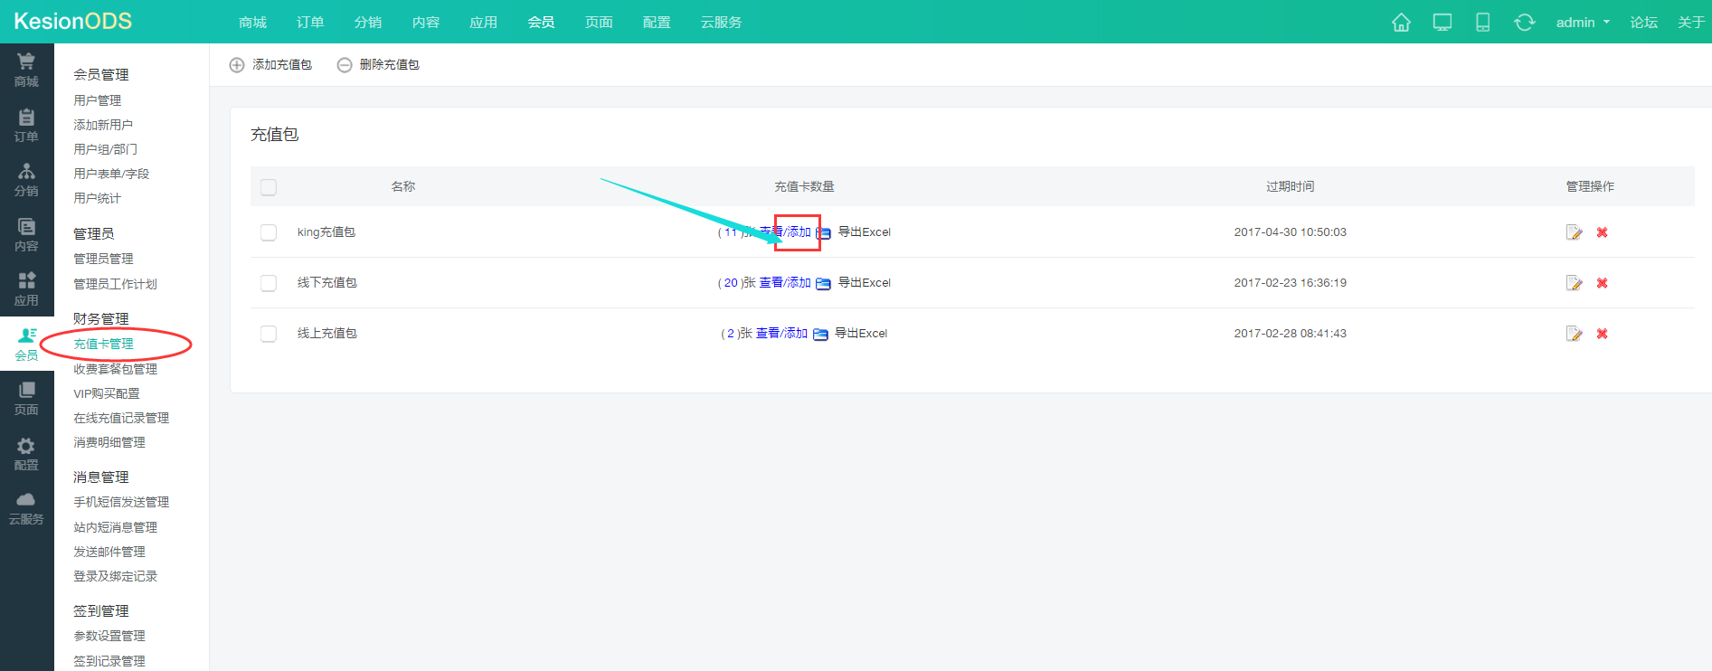The image size is (1712, 671).
Task: Check the king充值包 row checkbox
Action: (269, 232)
